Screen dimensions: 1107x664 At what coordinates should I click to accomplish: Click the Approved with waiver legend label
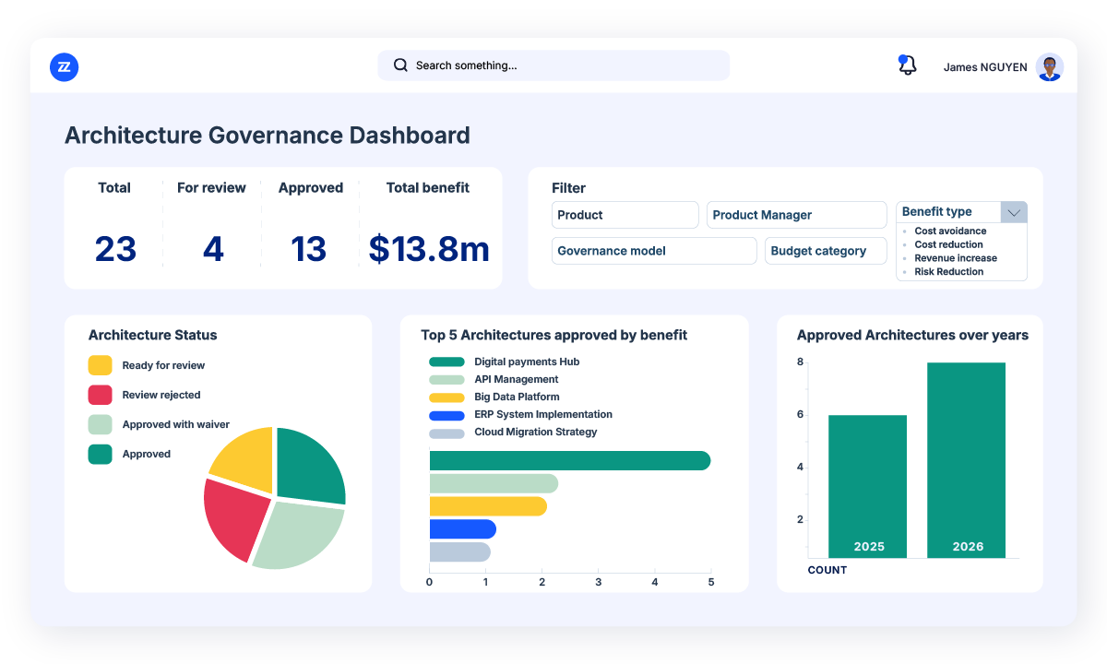(176, 425)
